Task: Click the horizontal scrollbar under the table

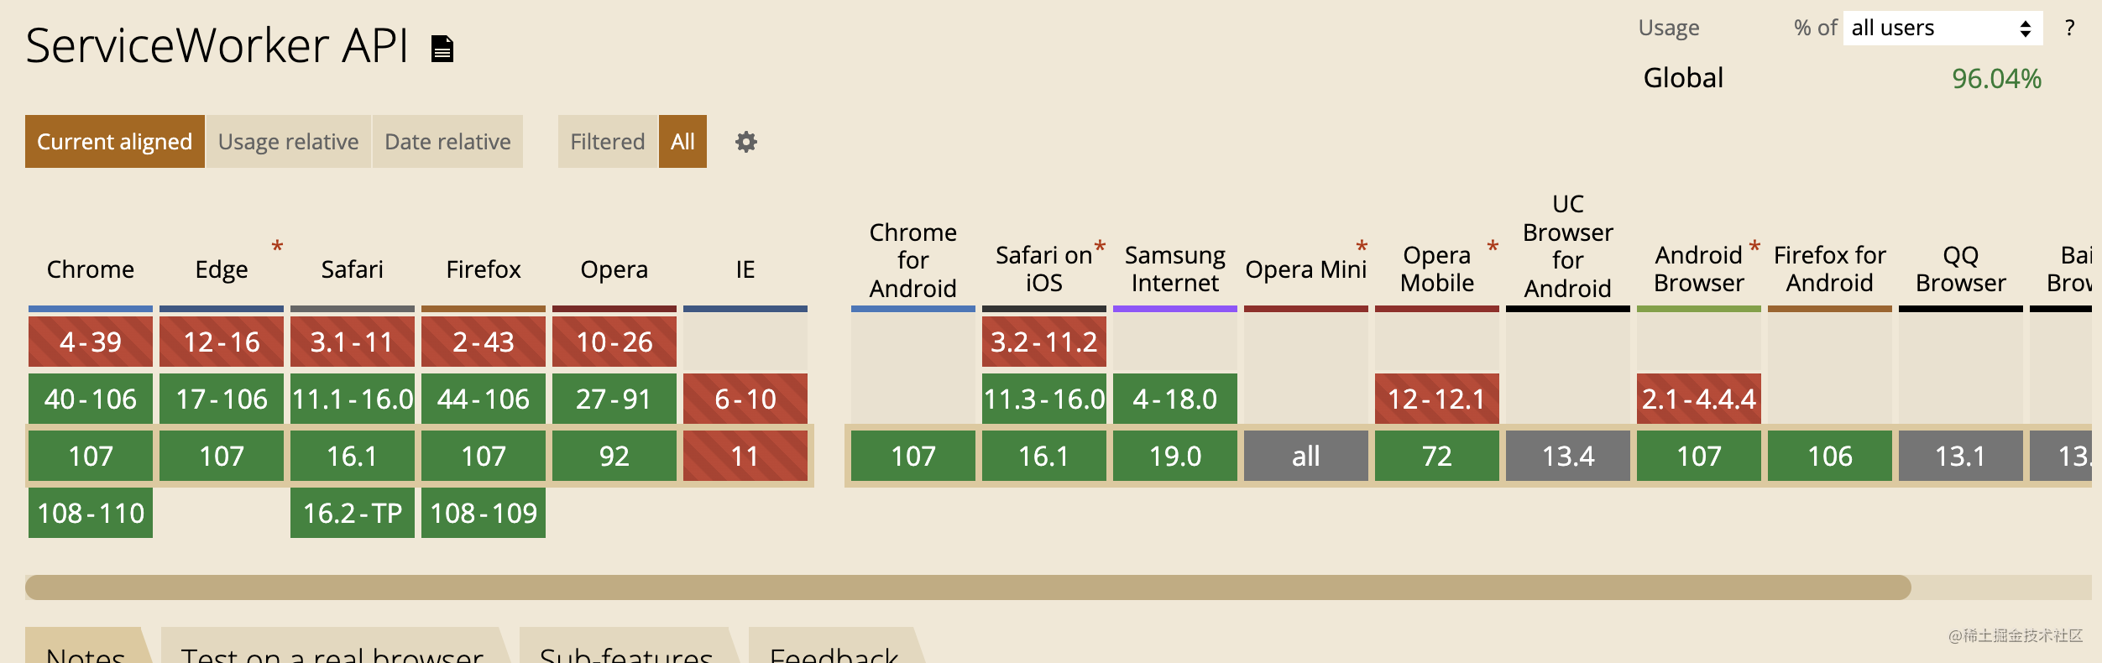Action: 968,587
